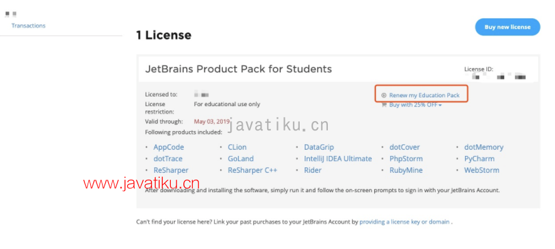Open the DataGrip product link
555x249 pixels.
319,147
